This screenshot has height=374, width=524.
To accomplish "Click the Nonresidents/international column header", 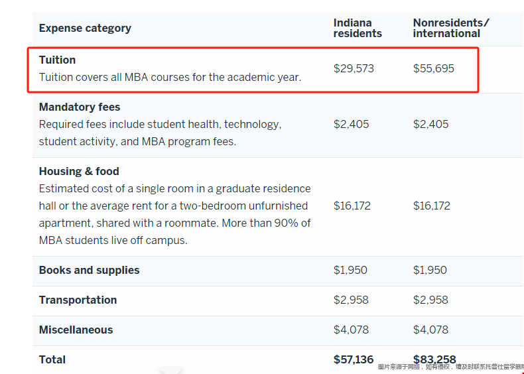I will click(x=451, y=28).
